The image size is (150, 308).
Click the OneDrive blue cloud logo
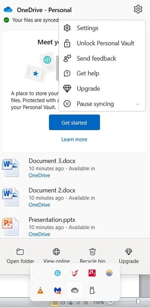tap(8, 9)
